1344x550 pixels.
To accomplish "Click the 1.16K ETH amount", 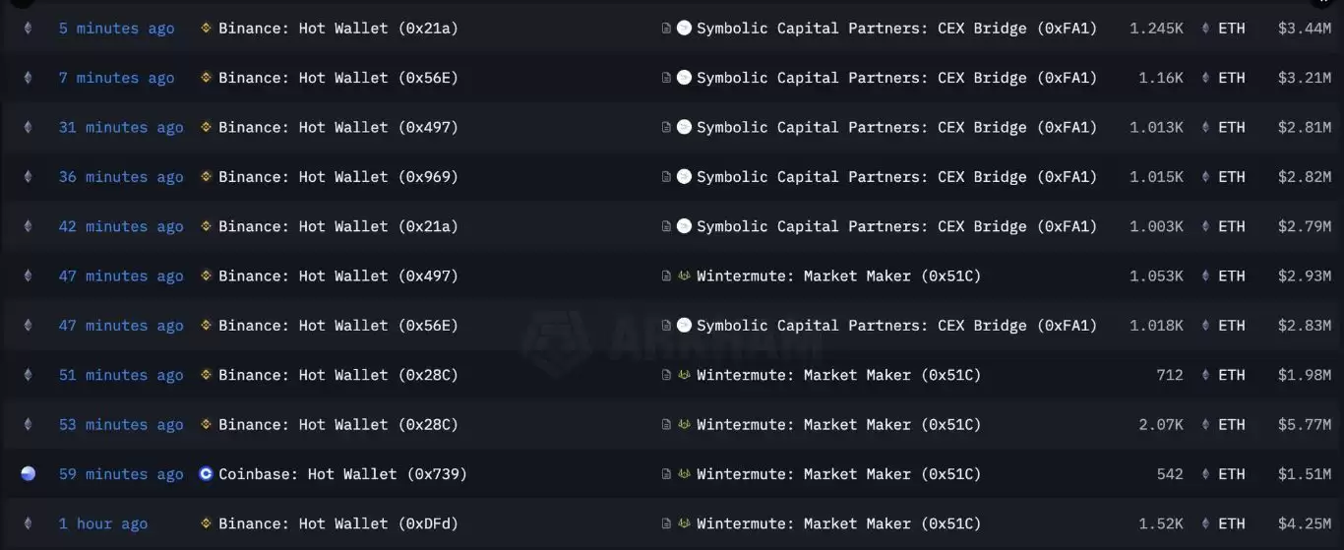I will (x=1161, y=78).
